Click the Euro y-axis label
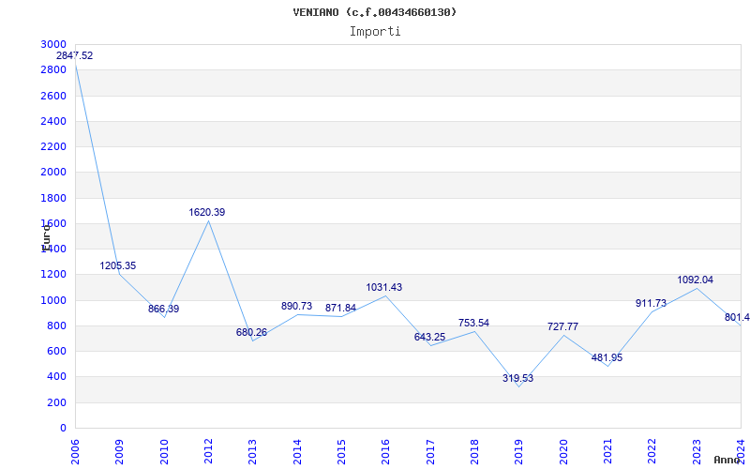Screen dimensions: 750x469 46,238
